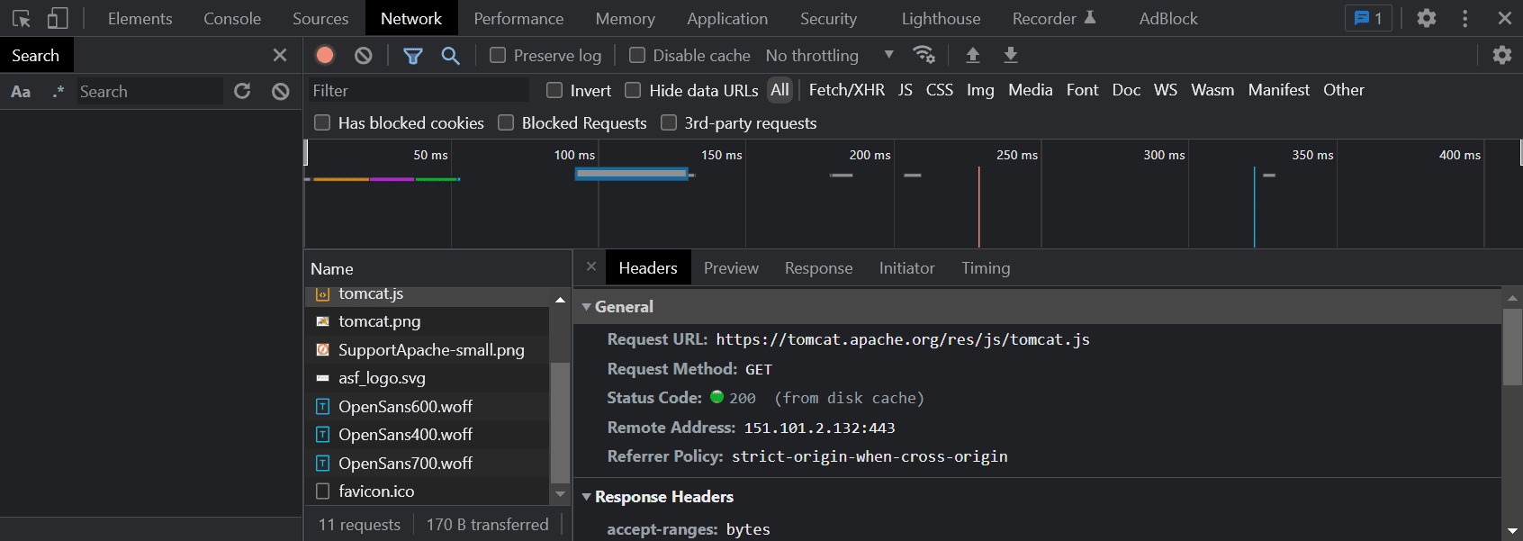Select asf_logo.svg in the request list
The width and height of the screenshot is (1523, 541).
click(x=382, y=378)
